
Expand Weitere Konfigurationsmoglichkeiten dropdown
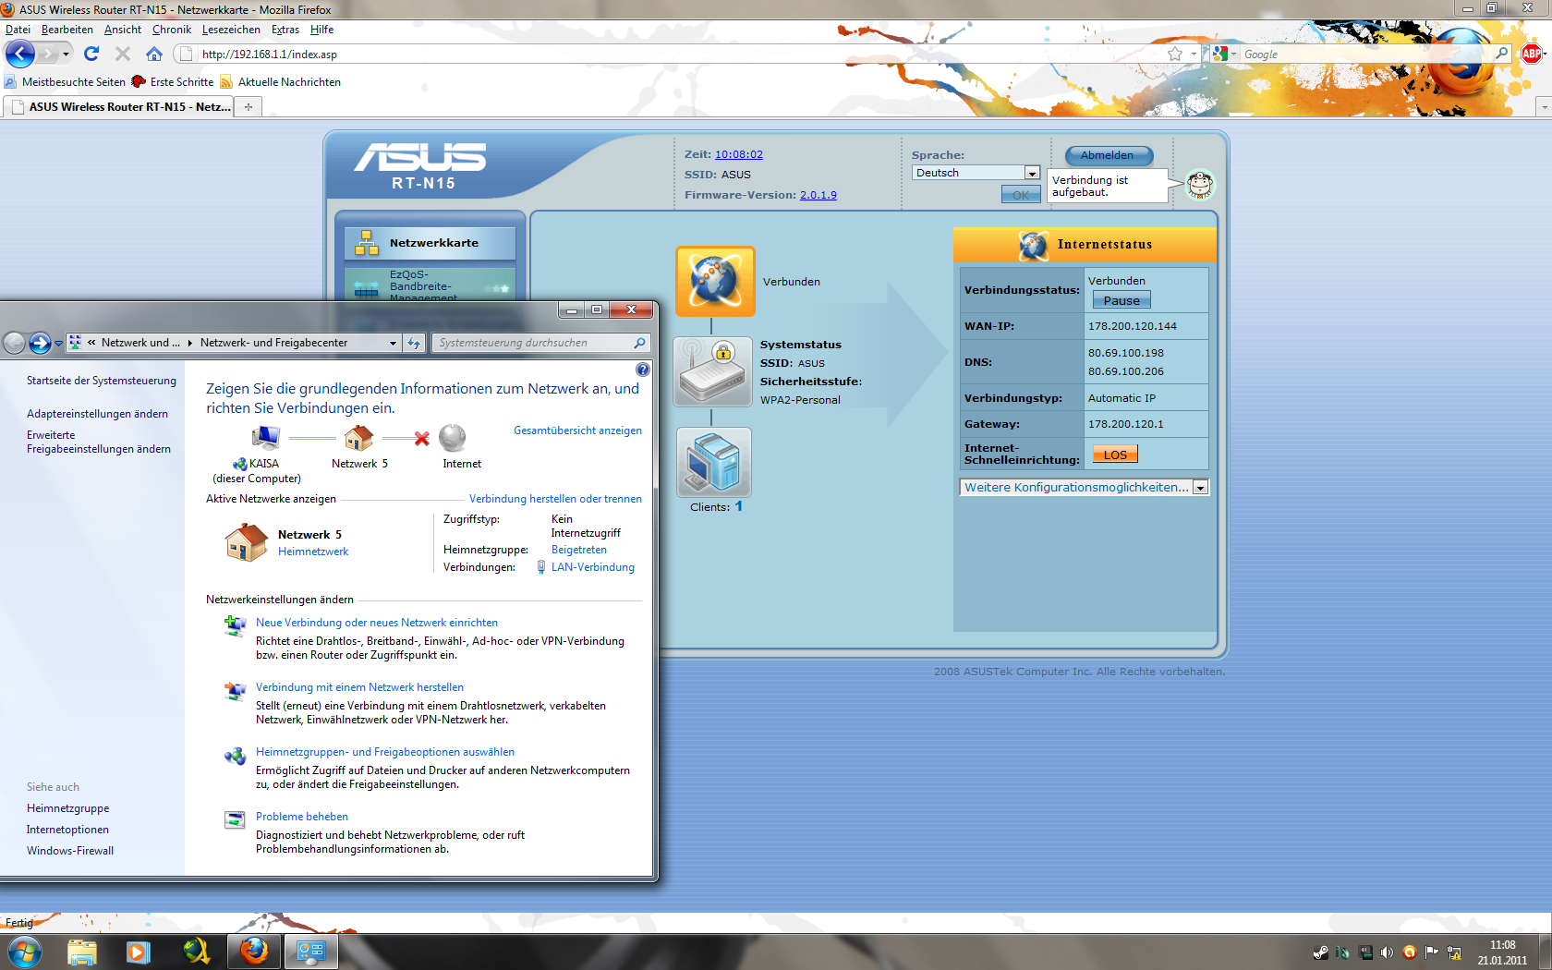[1085, 487]
